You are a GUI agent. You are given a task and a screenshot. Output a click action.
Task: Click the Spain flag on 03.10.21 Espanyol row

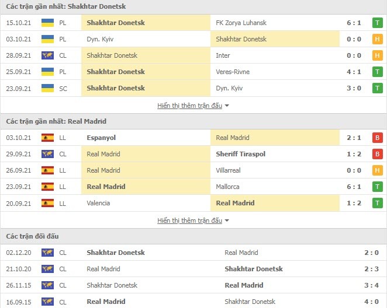point(47,138)
